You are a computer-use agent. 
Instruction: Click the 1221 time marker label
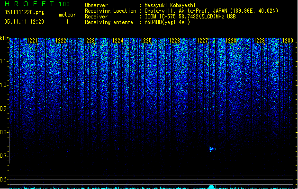point(33,41)
